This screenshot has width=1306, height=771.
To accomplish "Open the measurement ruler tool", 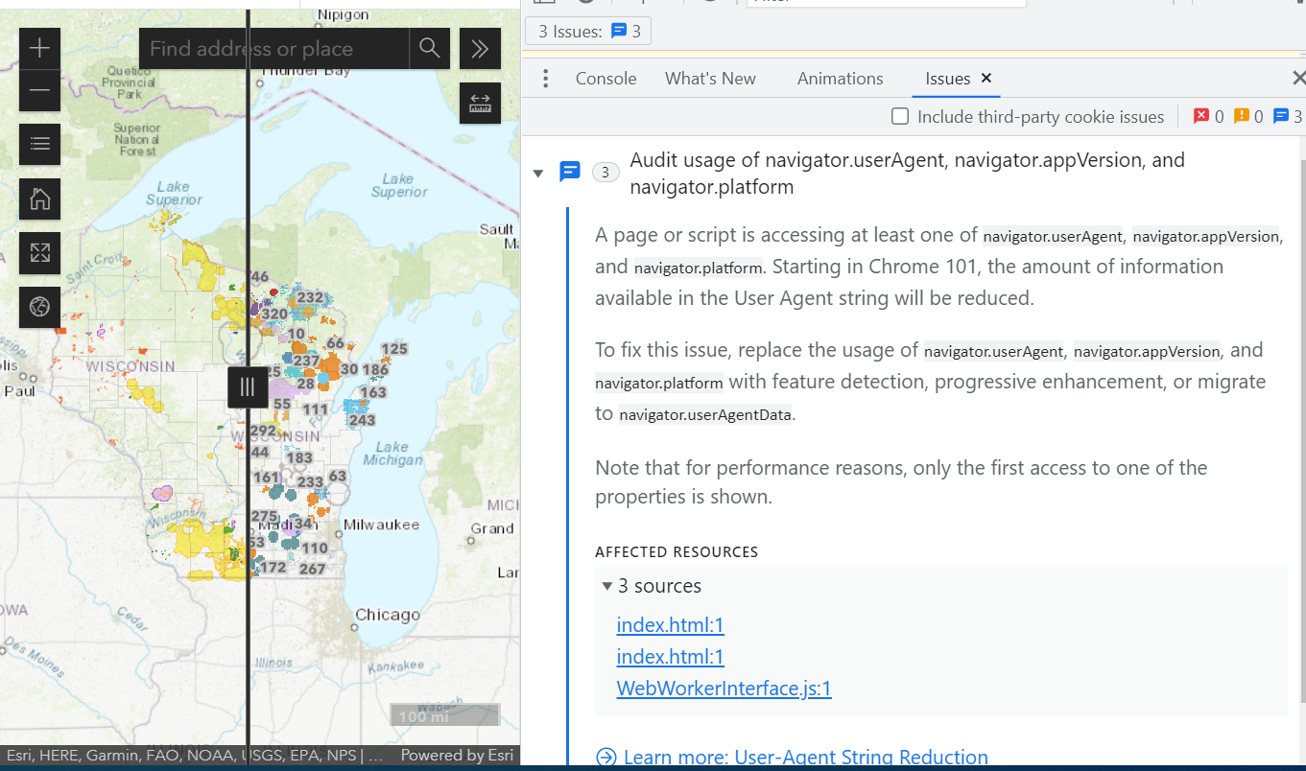I will (x=480, y=104).
